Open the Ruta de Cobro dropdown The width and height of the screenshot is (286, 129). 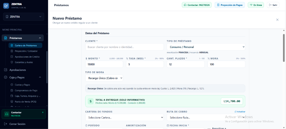tap(206, 118)
